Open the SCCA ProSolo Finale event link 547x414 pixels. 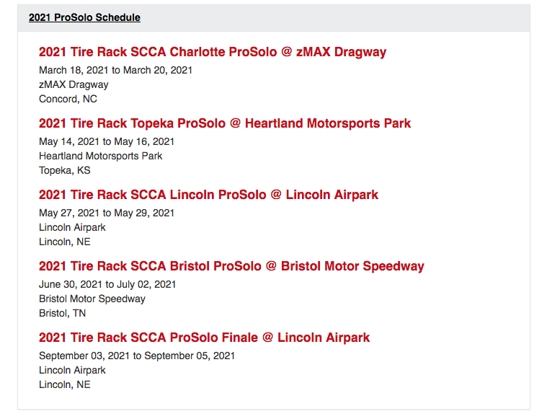pyautogui.click(x=204, y=338)
